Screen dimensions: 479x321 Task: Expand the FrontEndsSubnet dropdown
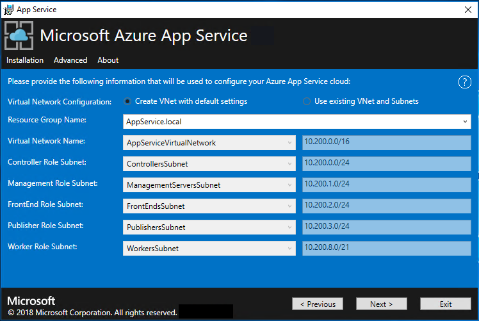tap(289, 206)
